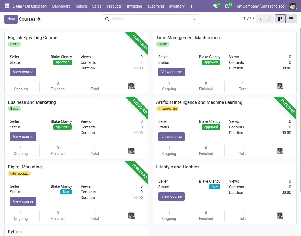Click avatar on Lifestyle and Hobbies card
Image resolution: width=301 pixels, height=236 pixels.
(280, 216)
